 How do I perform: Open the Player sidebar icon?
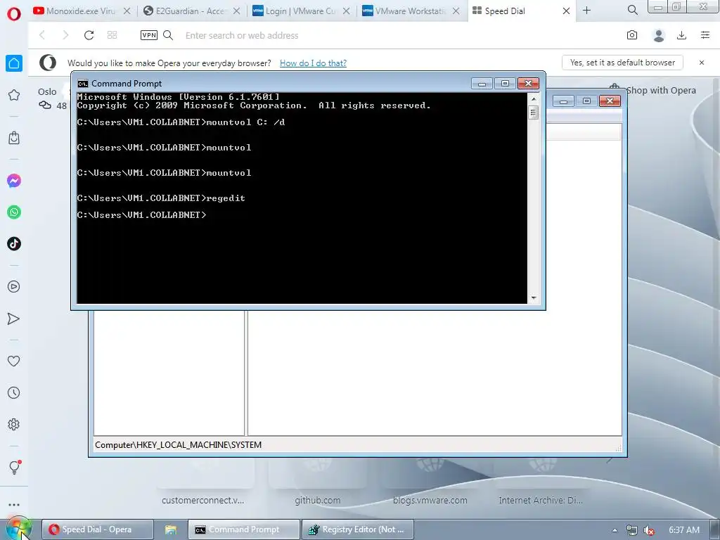click(x=14, y=287)
